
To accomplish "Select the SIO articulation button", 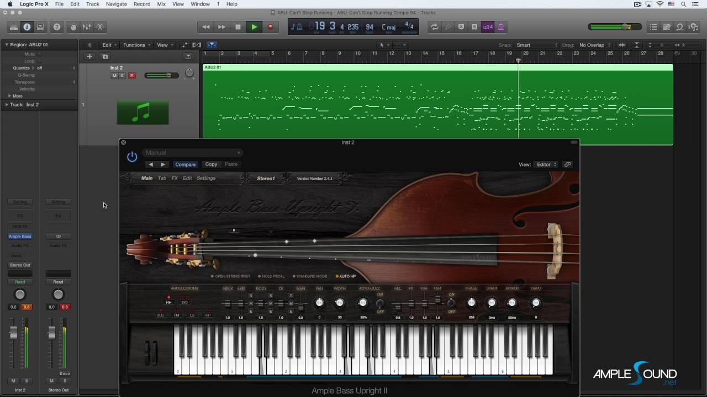I will point(184,302).
